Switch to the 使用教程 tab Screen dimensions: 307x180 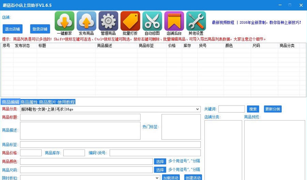pyautogui.click(x=66, y=102)
